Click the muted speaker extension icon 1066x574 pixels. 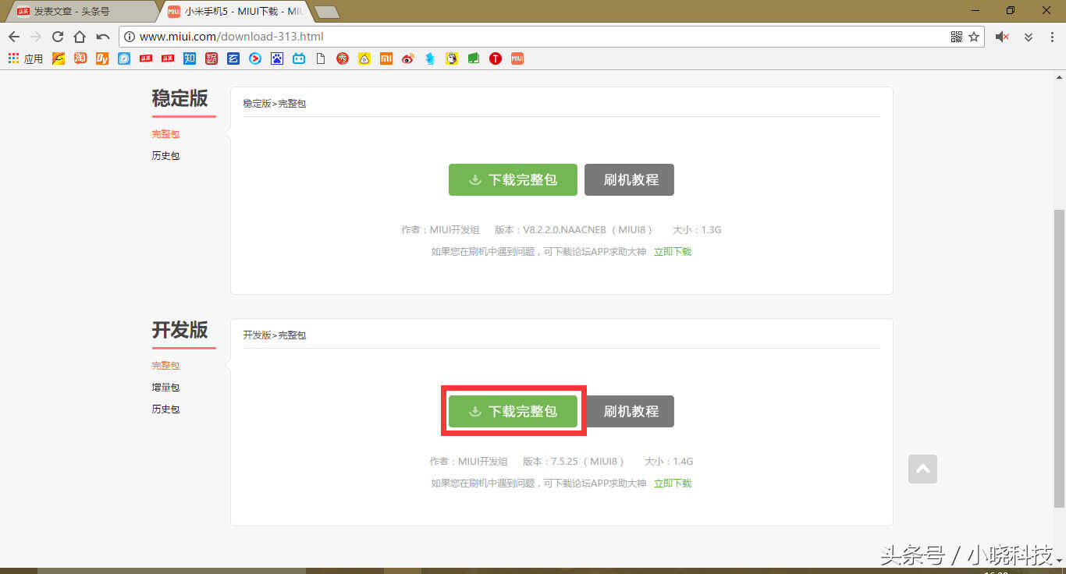click(x=1003, y=37)
